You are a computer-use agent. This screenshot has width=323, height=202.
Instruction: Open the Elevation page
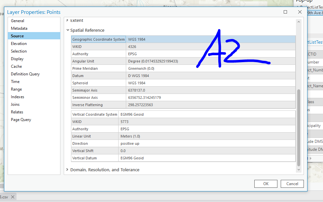(34, 44)
